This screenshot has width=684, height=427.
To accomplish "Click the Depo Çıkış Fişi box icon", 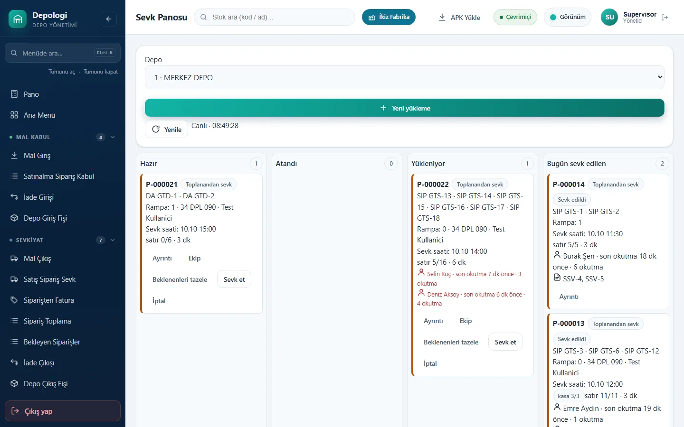I will pos(14,383).
